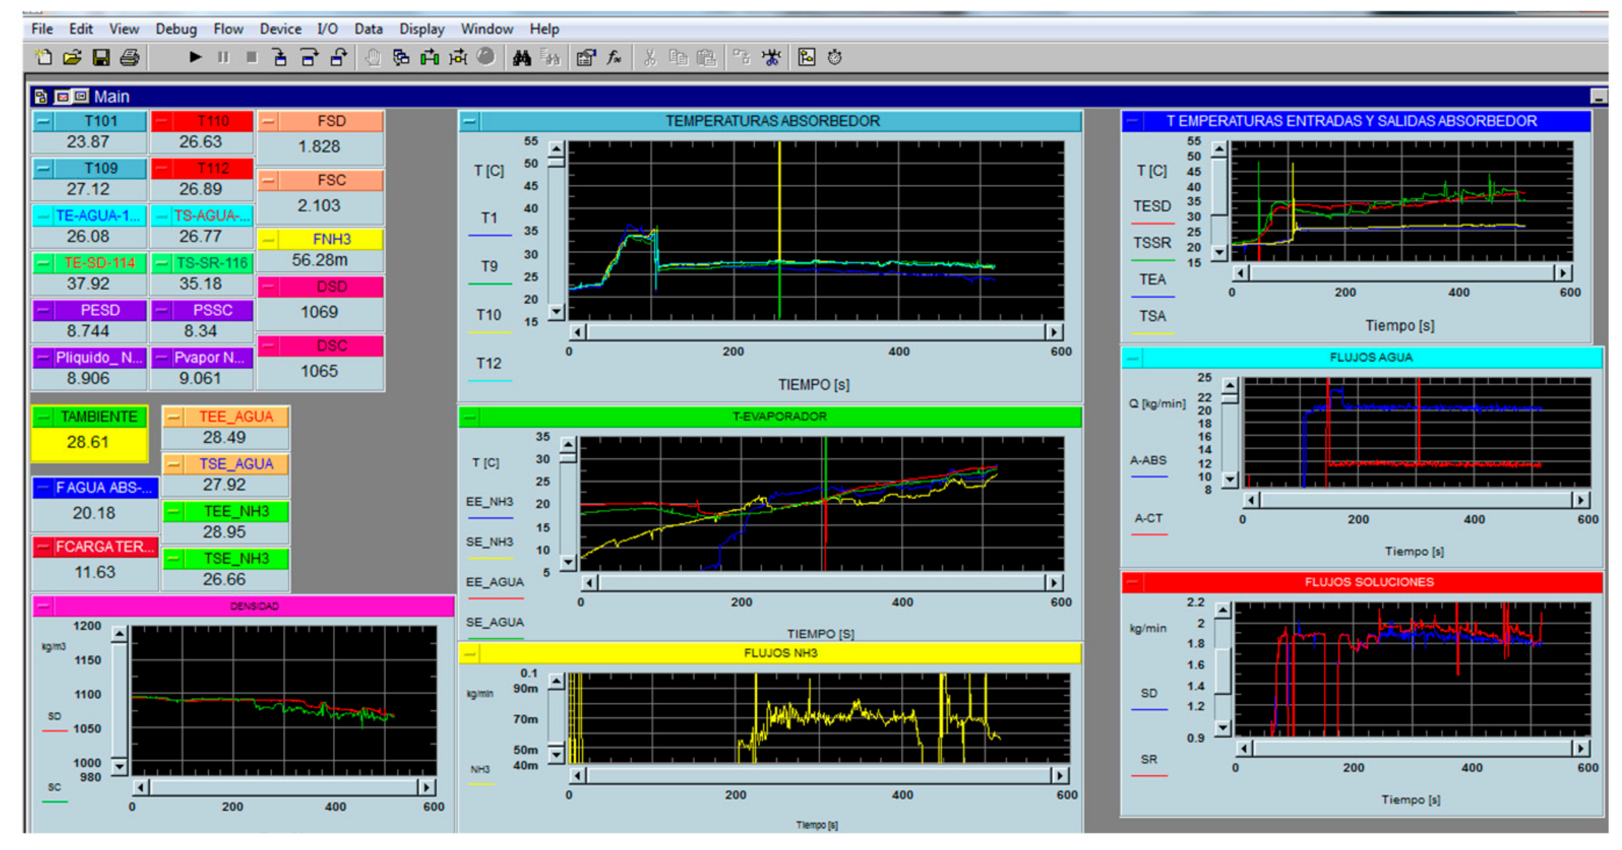Click the TEMPERATURAS ABSORBEDOR vertical scroll thumb
Screen dimensions: 1622x850
tap(556, 162)
